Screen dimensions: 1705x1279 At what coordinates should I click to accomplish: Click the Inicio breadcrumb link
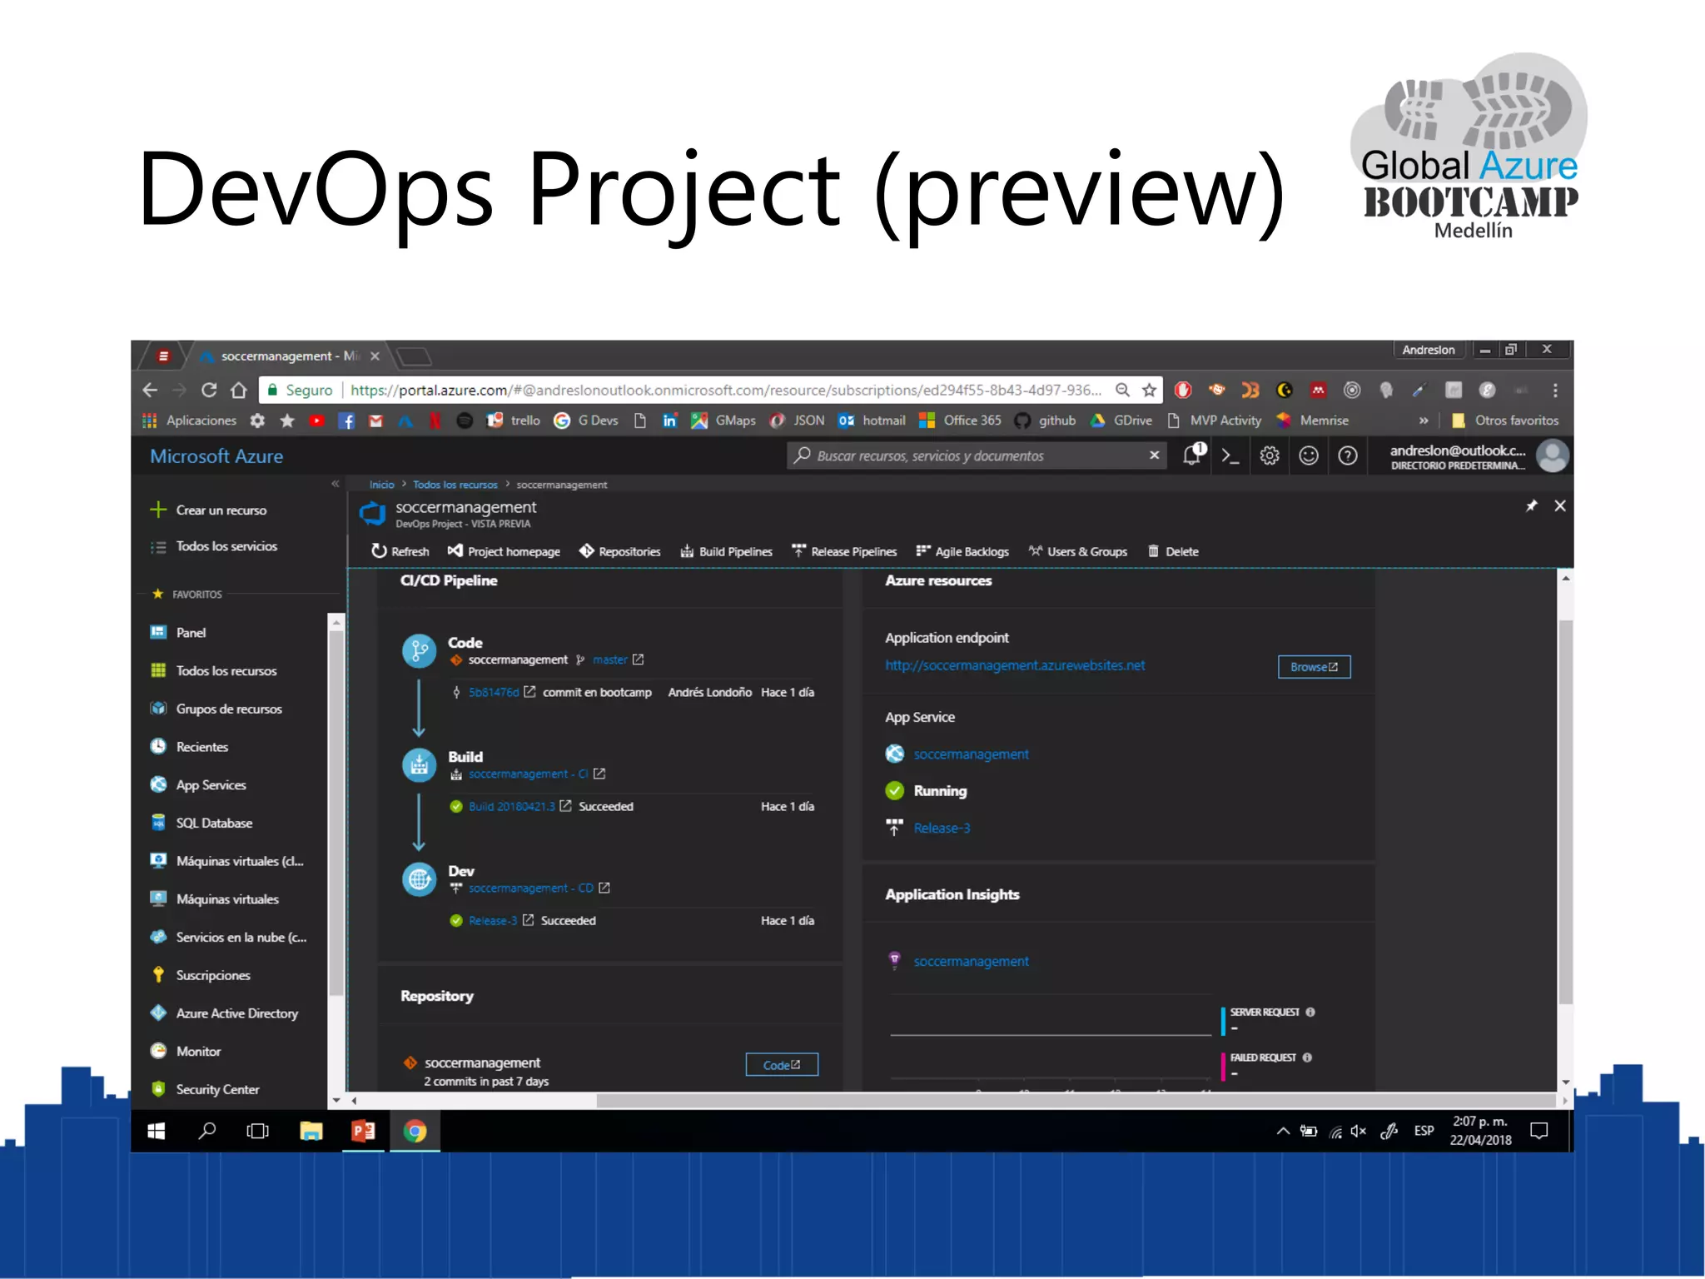[x=382, y=485]
